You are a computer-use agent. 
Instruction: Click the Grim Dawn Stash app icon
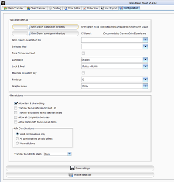point(3,3)
